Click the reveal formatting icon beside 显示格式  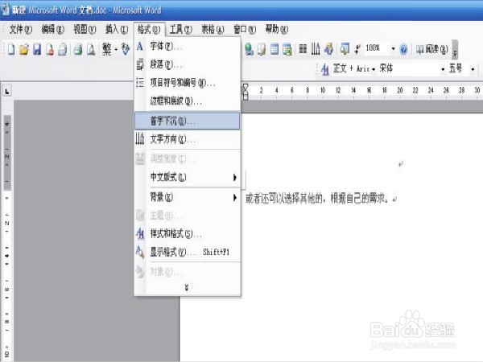pos(140,252)
